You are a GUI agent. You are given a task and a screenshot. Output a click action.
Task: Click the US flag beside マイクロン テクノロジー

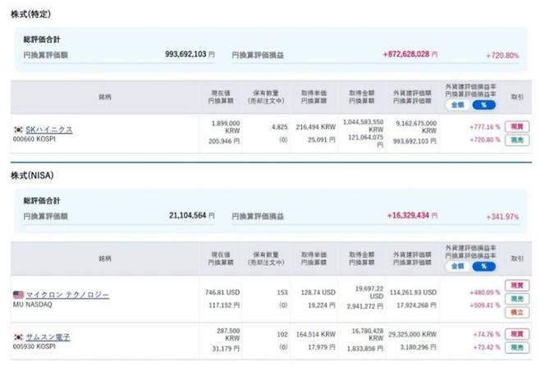(x=18, y=295)
